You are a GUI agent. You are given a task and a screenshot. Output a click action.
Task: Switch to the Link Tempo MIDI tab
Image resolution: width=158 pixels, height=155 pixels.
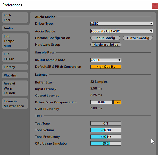(x=15, y=41)
